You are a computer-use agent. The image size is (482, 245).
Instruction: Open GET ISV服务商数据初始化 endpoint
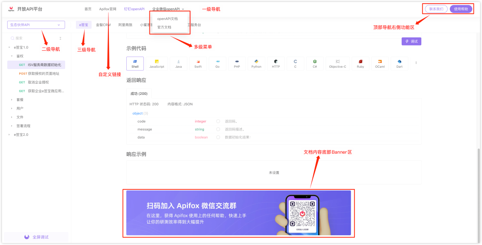(x=36, y=65)
